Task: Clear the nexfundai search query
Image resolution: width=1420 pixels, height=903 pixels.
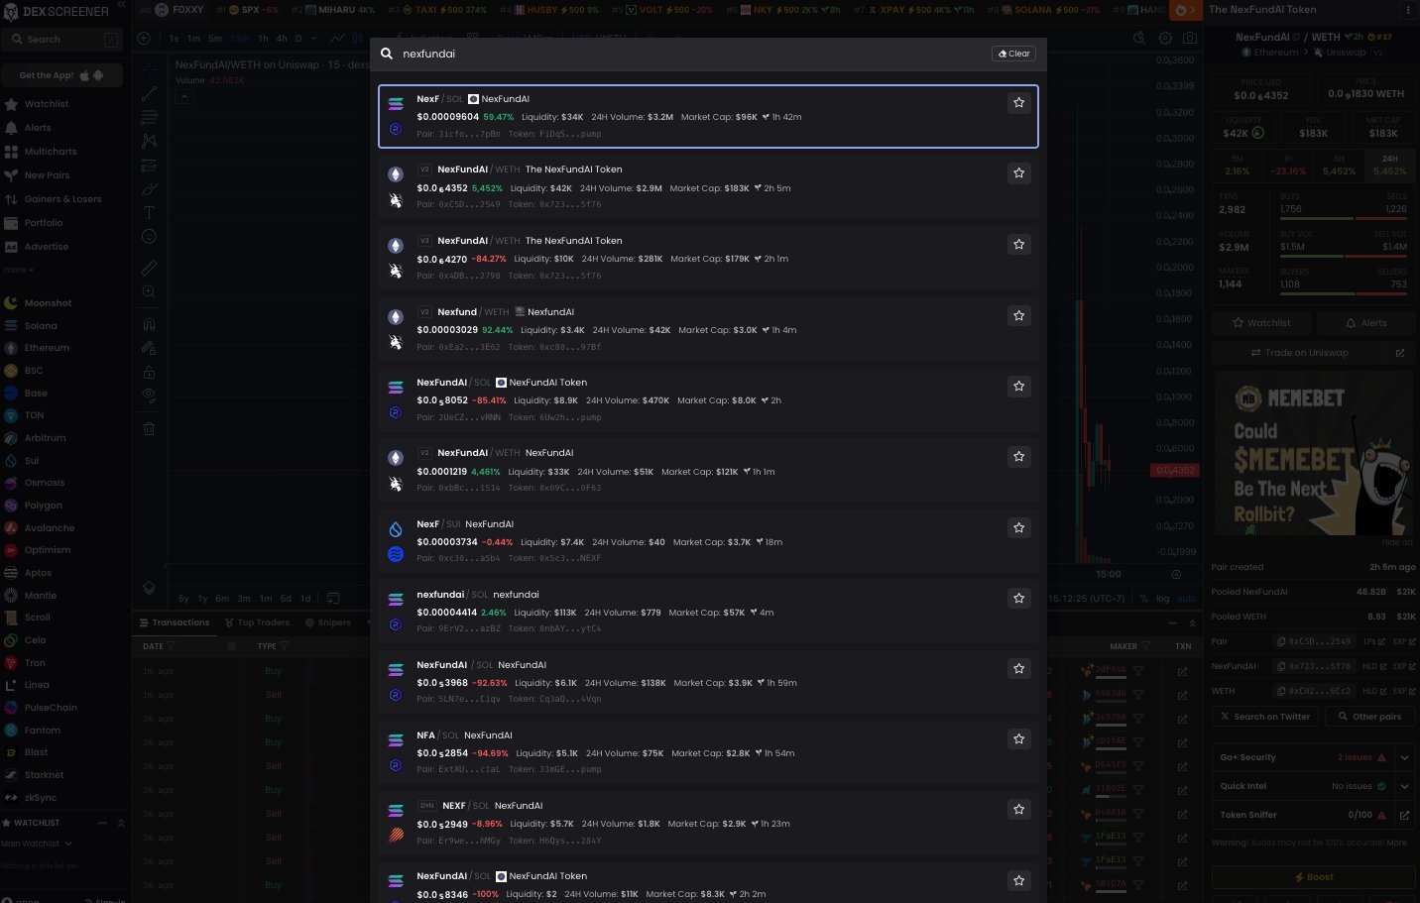Action: pos(1013,54)
